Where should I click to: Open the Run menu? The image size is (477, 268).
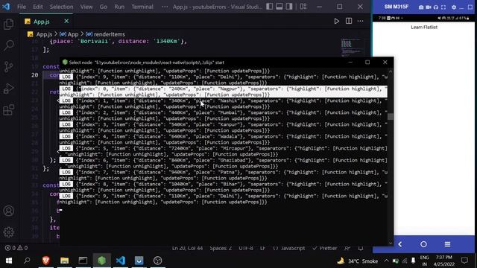(119, 7)
